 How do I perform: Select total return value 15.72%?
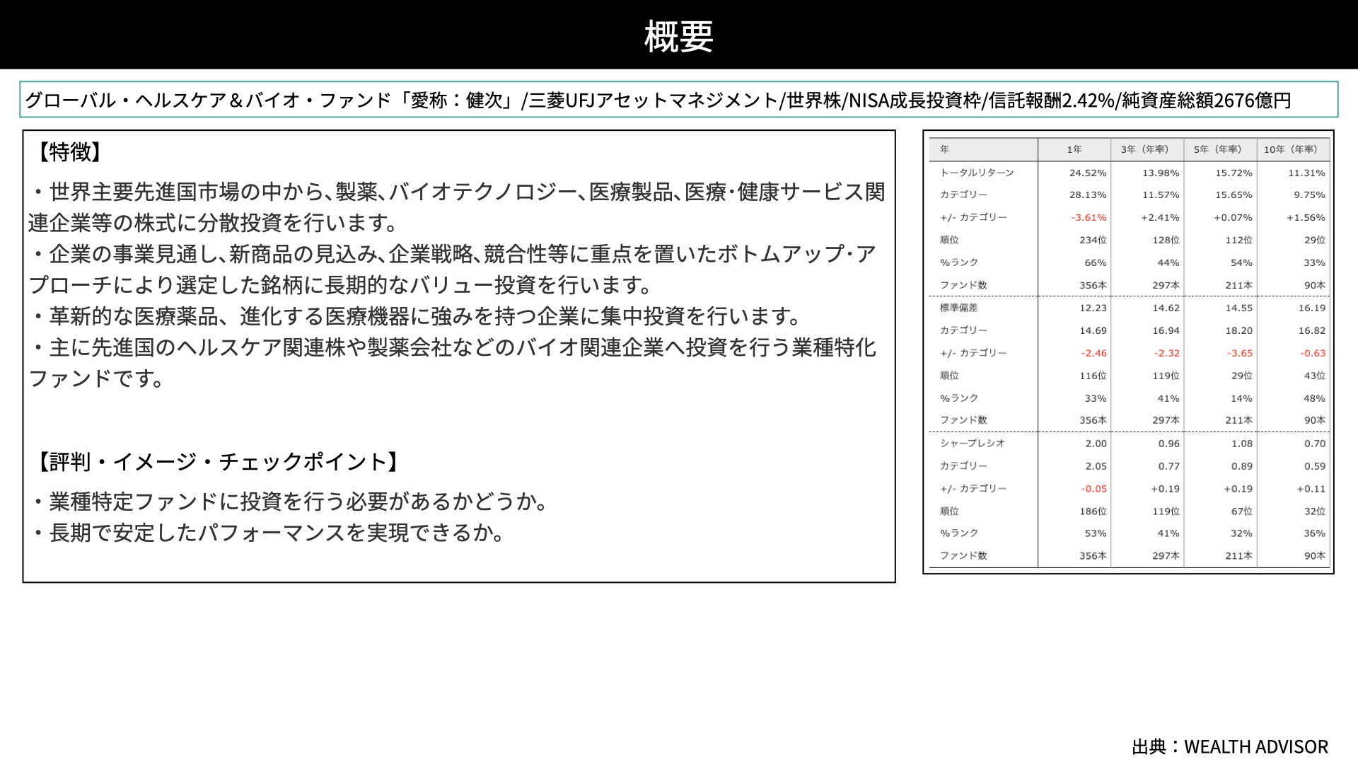click(1234, 173)
